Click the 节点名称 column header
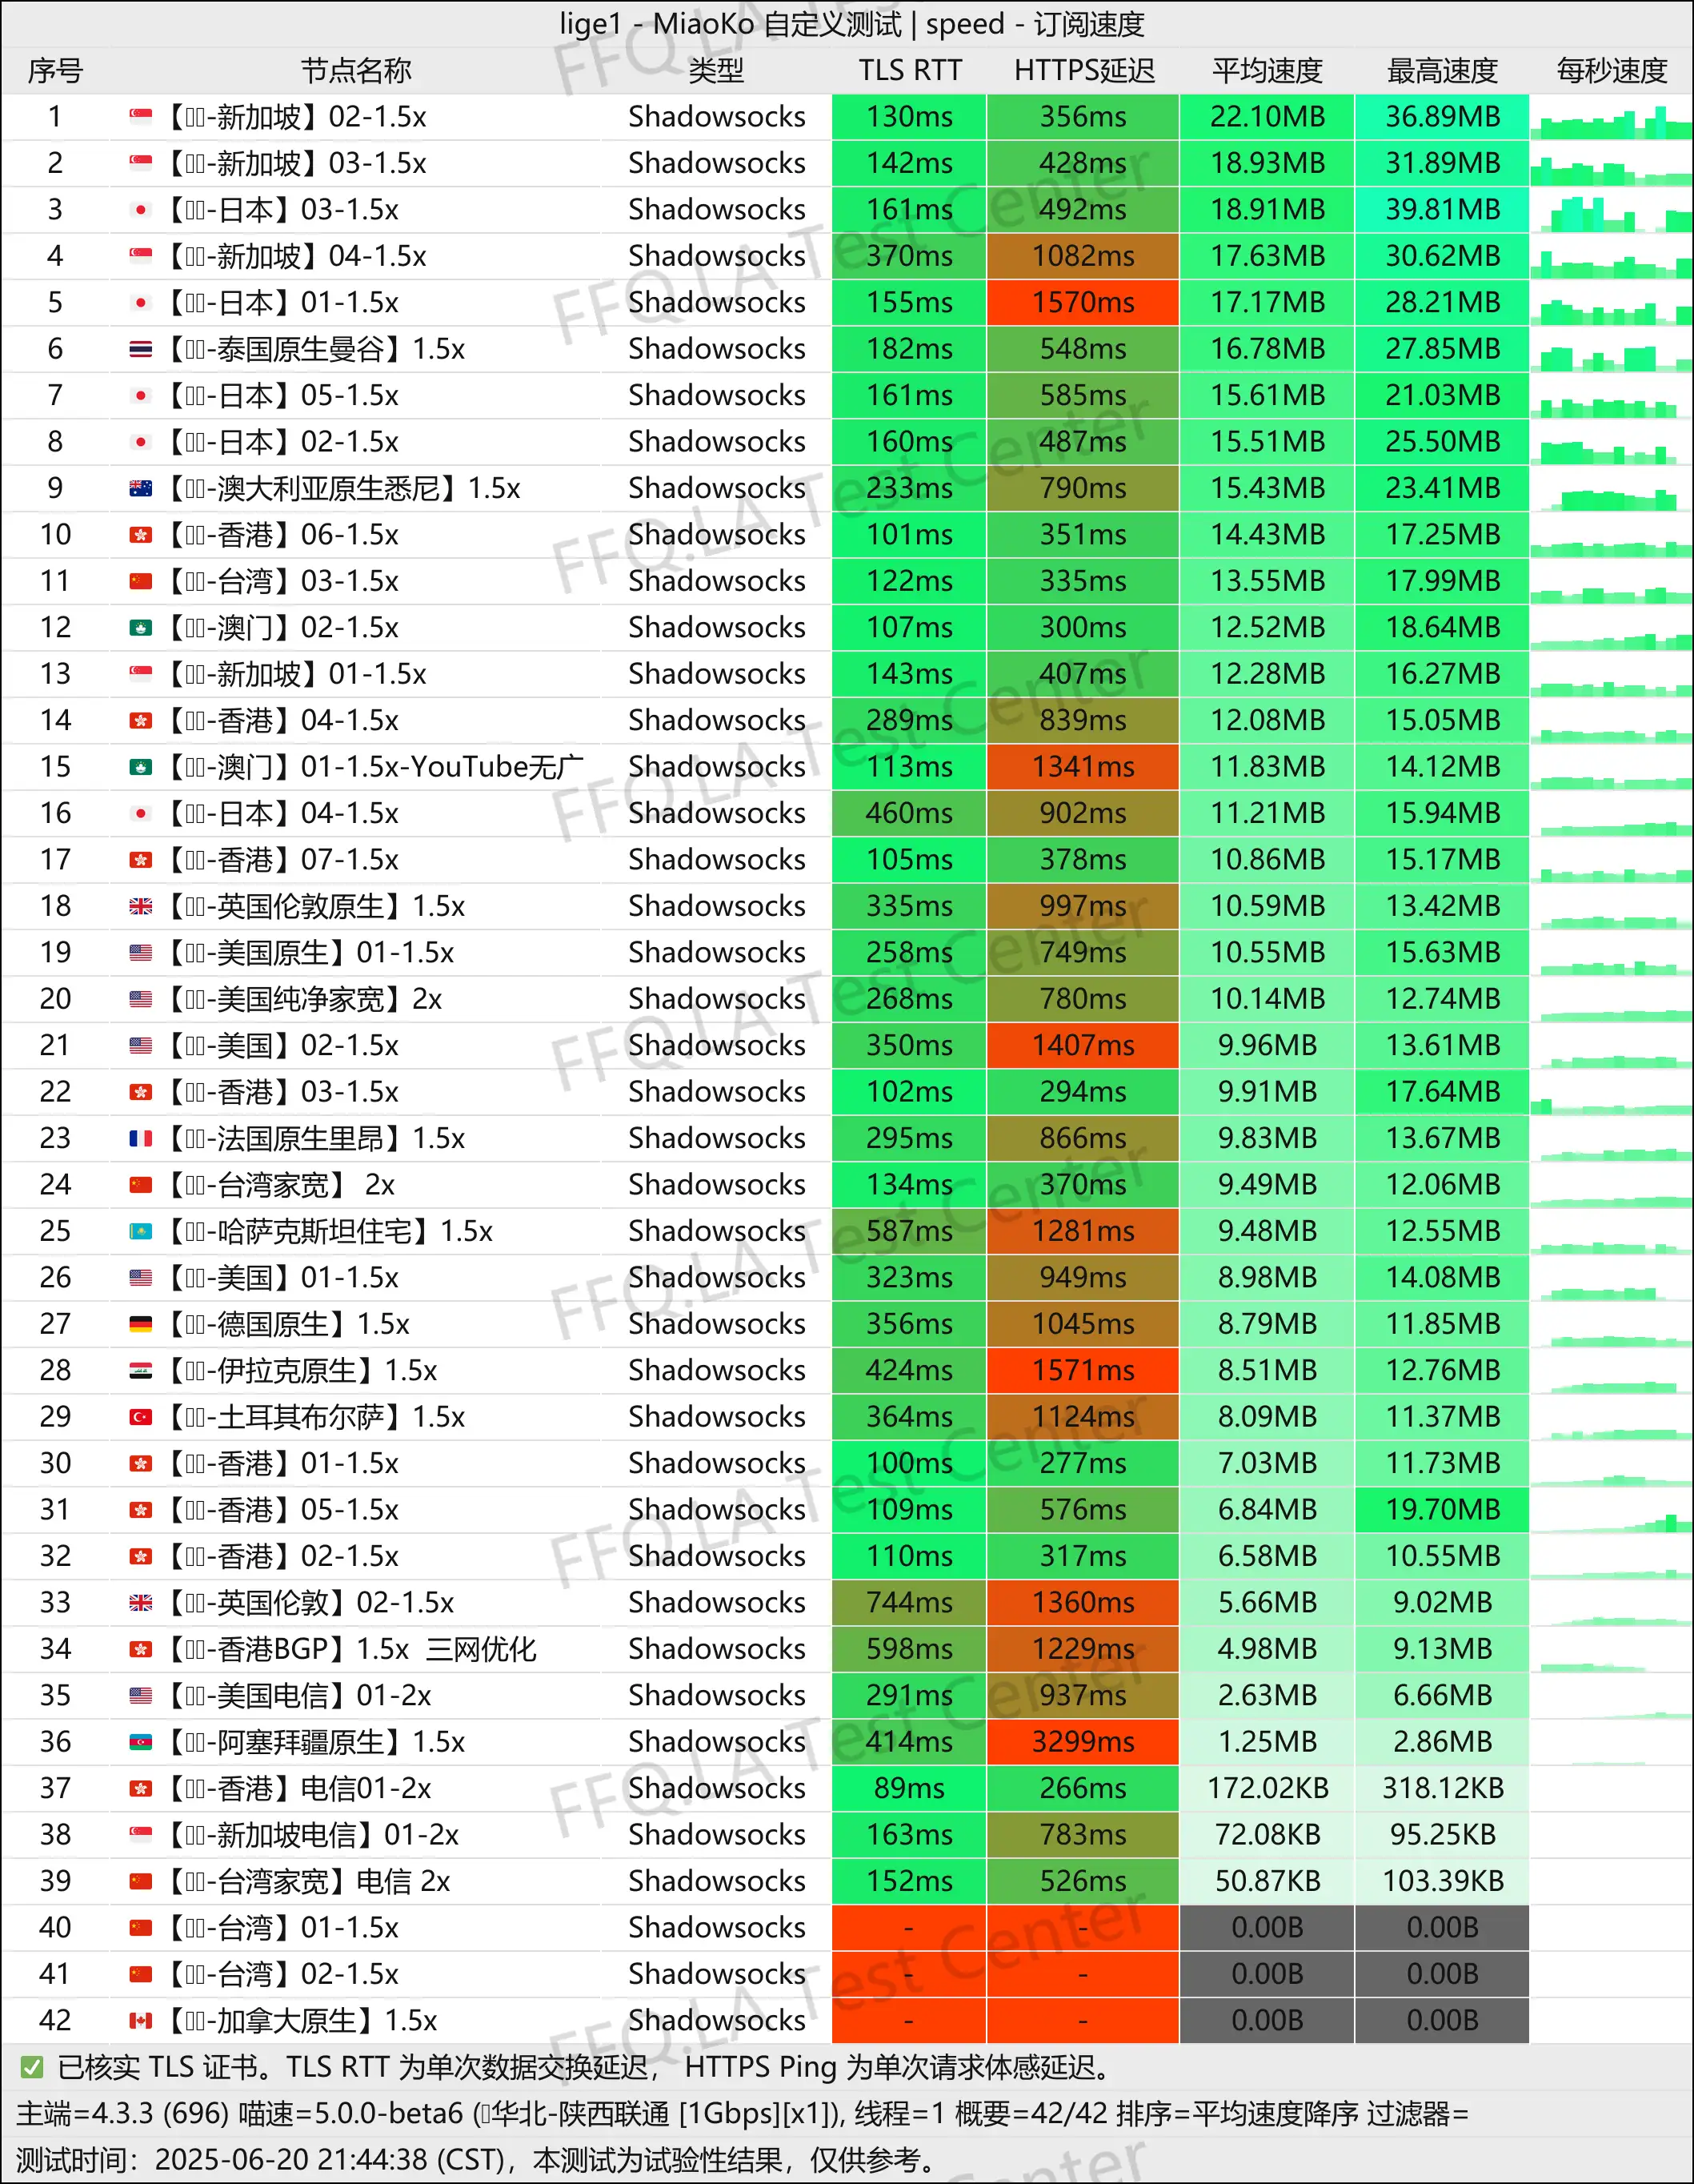 pyautogui.click(x=356, y=70)
